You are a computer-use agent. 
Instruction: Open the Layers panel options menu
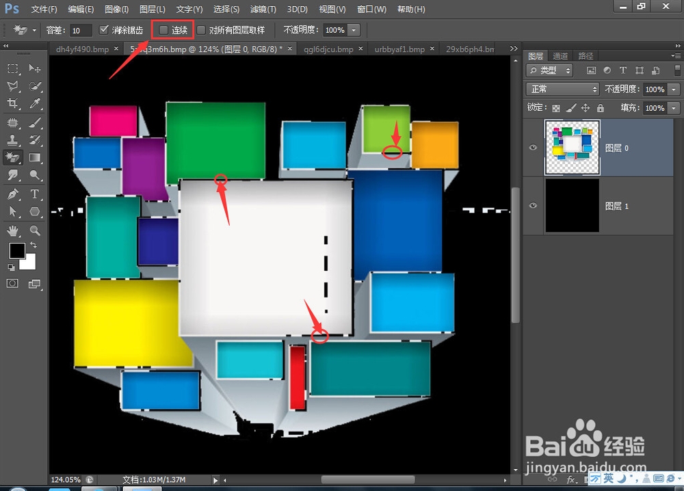tap(676, 55)
